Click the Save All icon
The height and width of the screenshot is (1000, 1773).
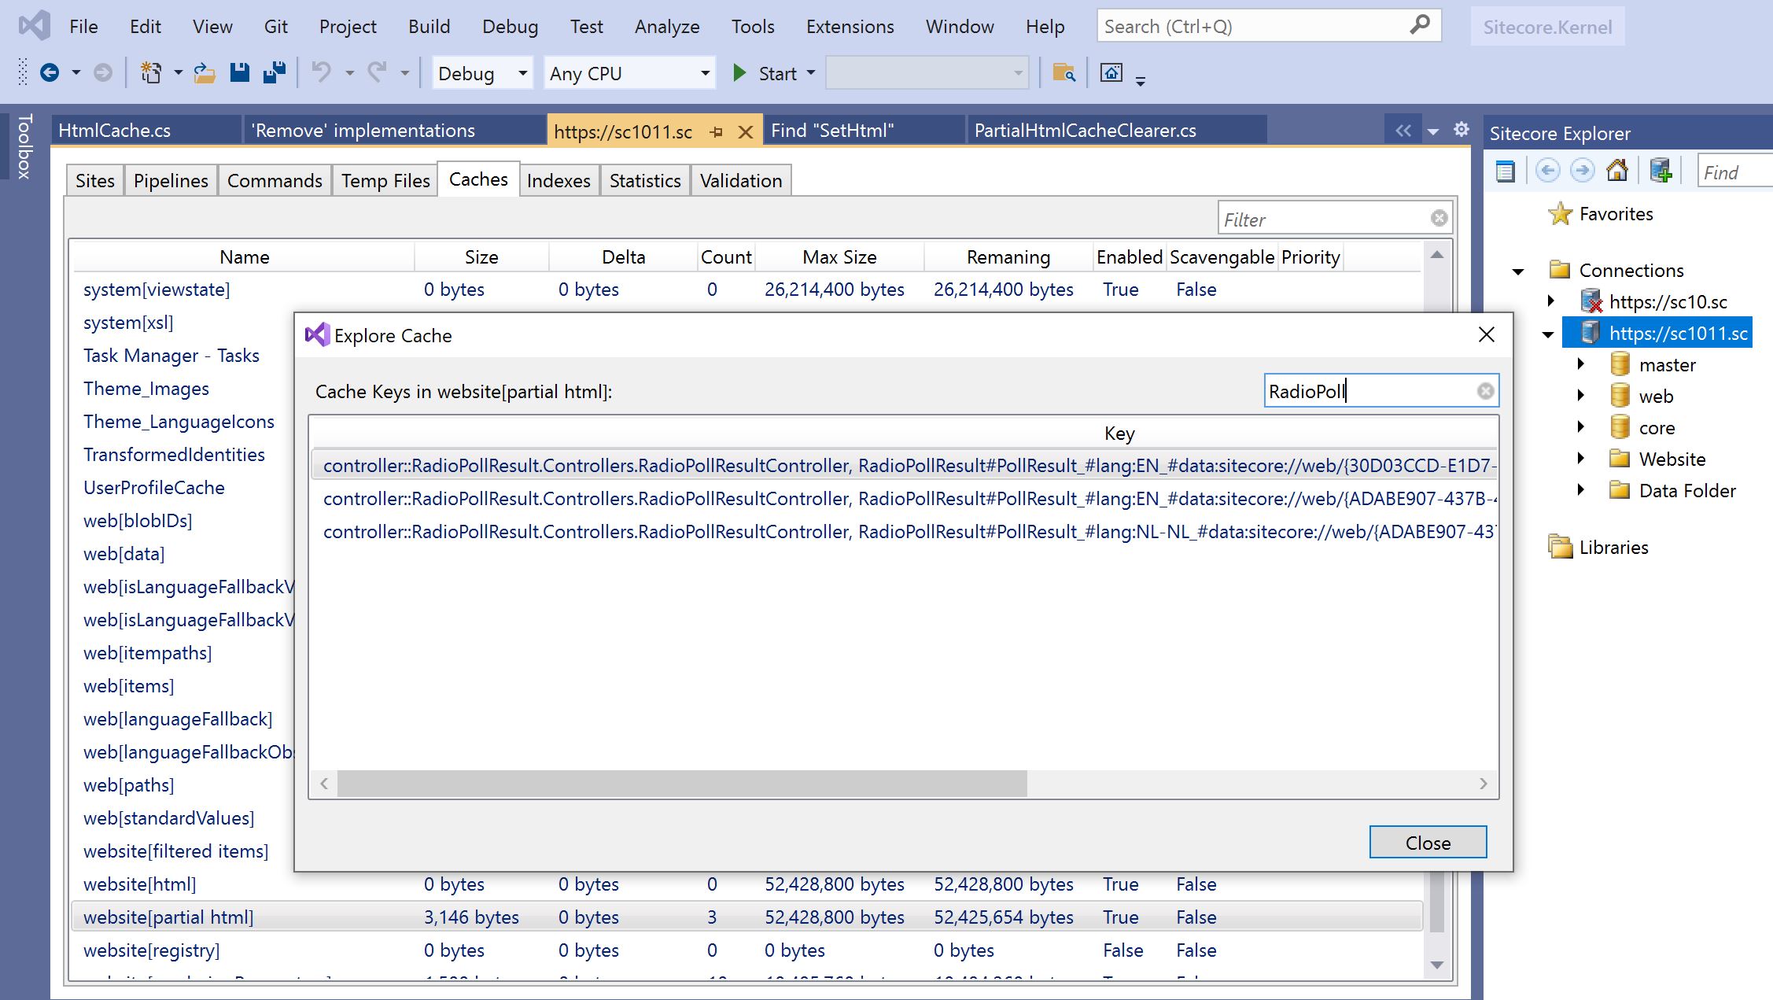click(x=274, y=73)
